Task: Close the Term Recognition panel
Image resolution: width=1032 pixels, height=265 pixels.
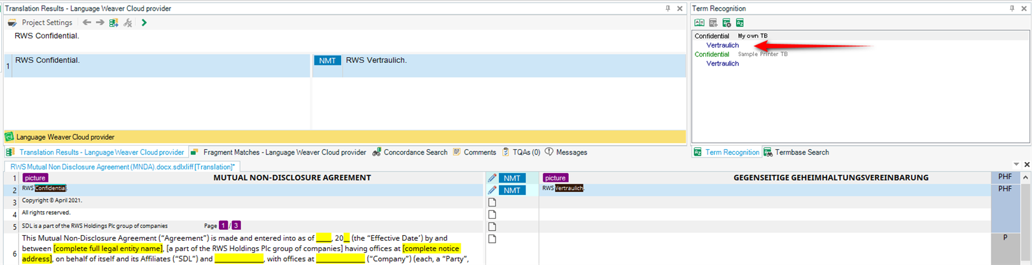Action: (1024, 8)
